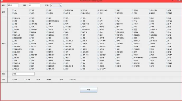
Task: Check the 블랙코미디 keyword checkbox
Action: (x=115, y=38)
